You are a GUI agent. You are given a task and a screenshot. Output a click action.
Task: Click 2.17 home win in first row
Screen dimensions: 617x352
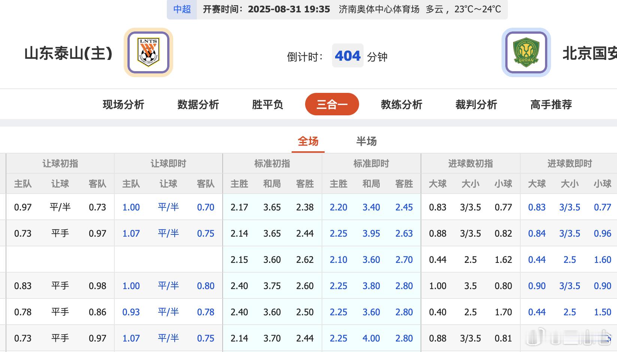coord(239,207)
